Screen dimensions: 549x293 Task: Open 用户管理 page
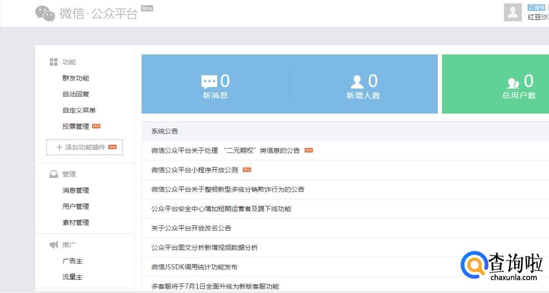76,206
